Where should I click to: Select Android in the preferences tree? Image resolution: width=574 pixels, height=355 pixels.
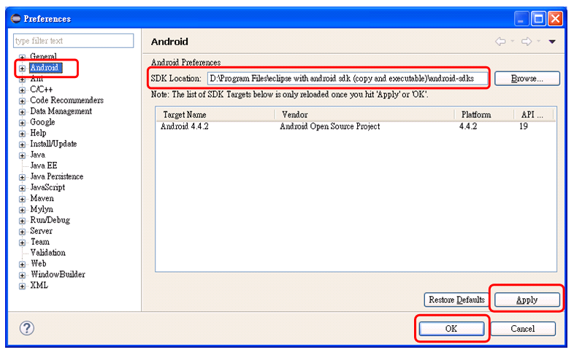(x=46, y=68)
